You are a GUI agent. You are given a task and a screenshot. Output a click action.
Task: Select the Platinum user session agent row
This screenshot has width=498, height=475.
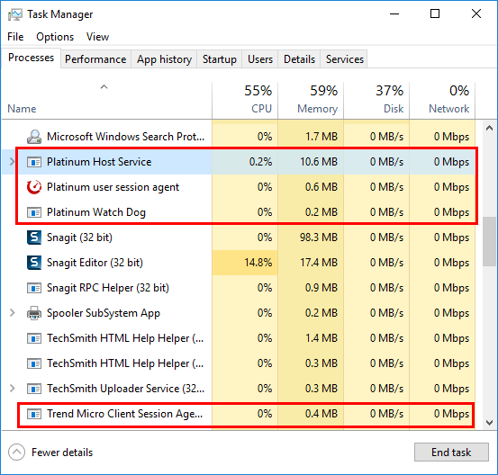239,187
